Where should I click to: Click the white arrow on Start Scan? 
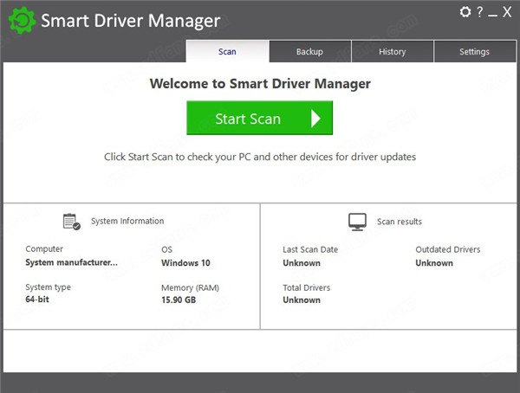point(315,119)
